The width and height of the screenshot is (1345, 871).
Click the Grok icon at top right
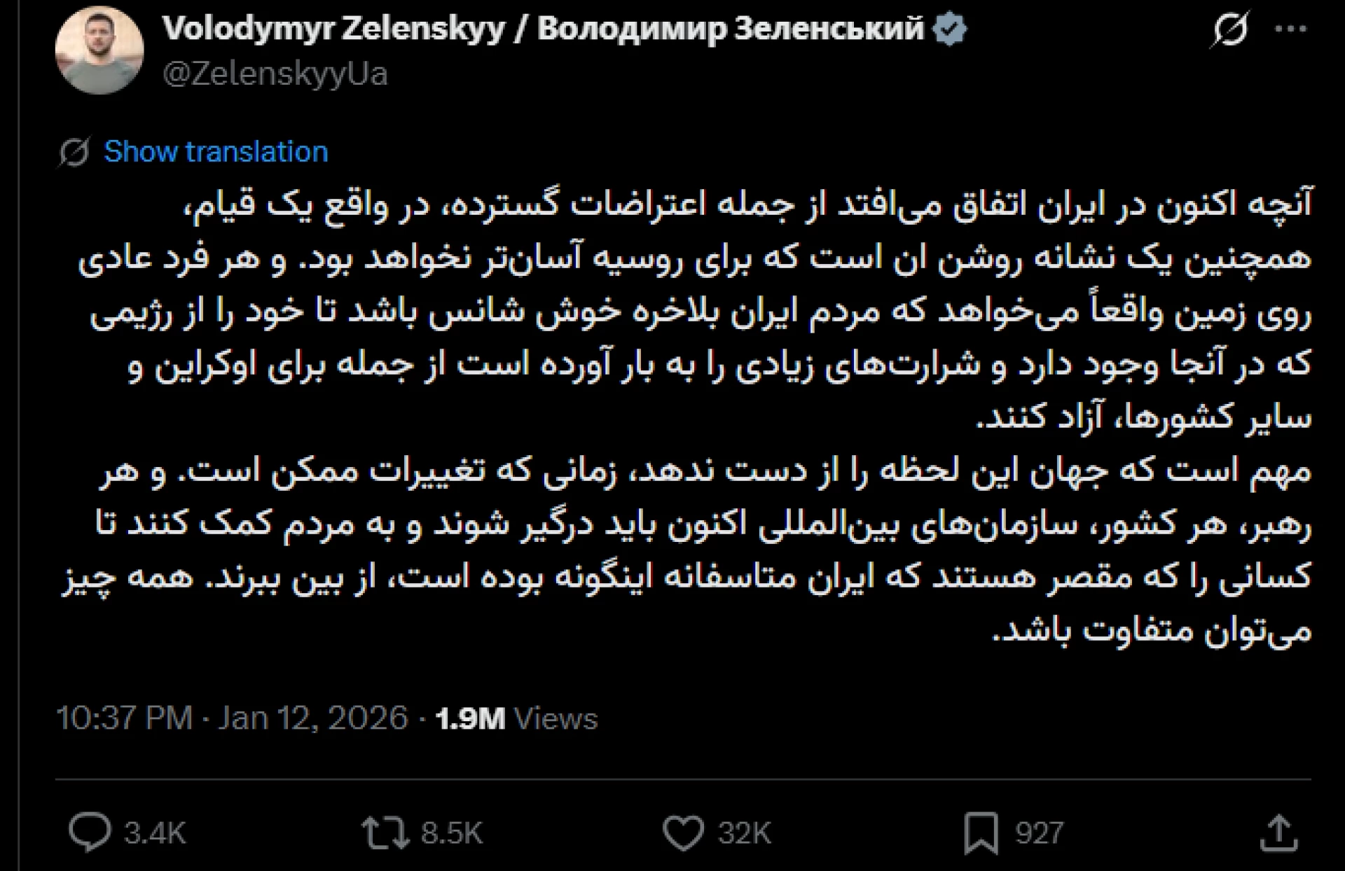click(1230, 30)
